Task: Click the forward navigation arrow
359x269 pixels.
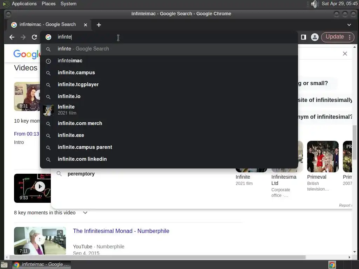Action: [23, 37]
